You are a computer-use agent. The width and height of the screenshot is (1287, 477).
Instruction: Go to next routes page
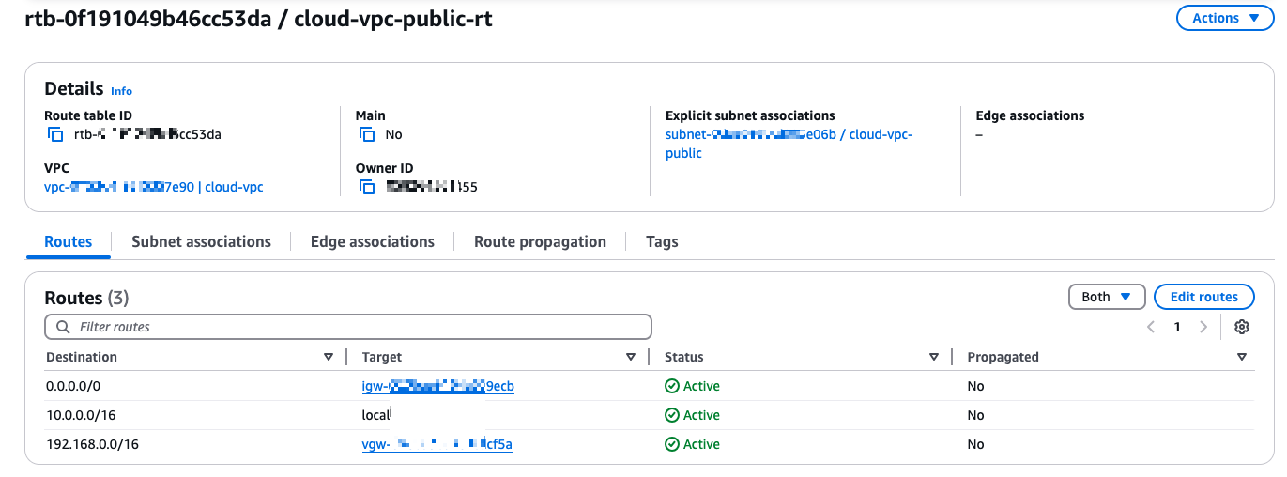tap(1203, 327)
